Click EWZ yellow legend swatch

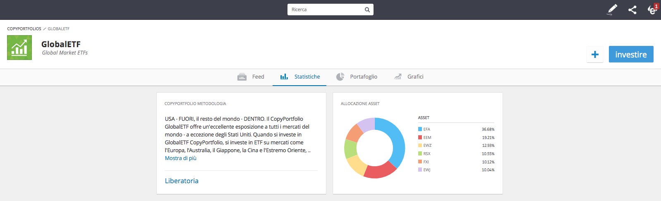pos(420,145)
